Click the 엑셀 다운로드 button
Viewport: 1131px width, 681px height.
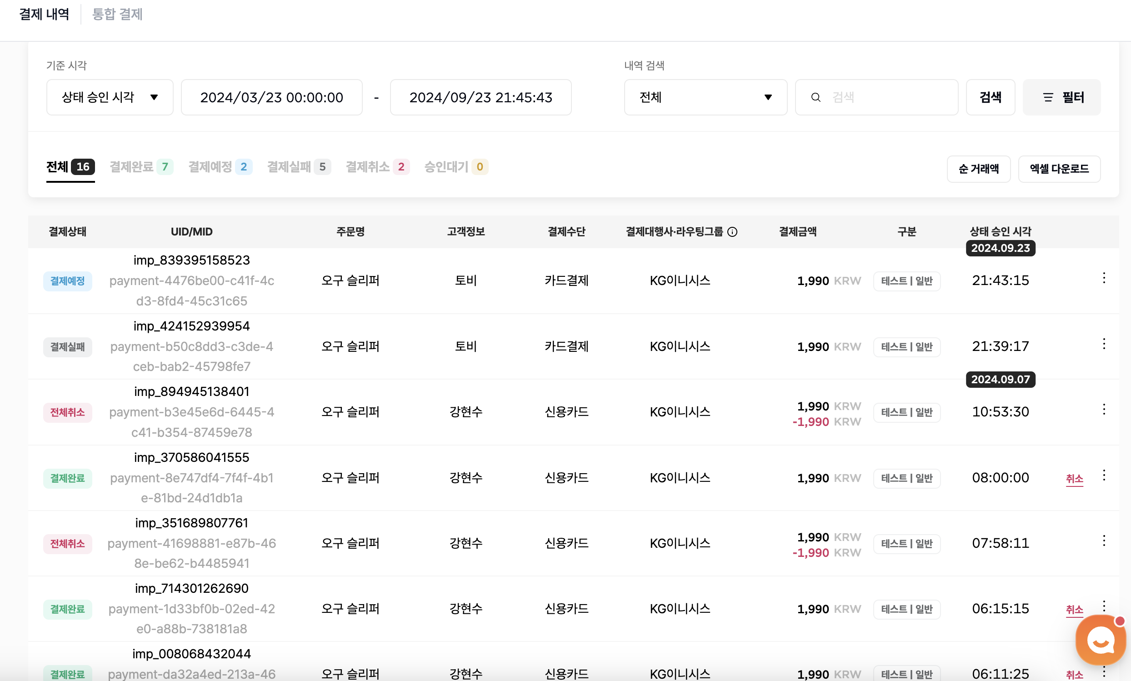coord(1059,169)
